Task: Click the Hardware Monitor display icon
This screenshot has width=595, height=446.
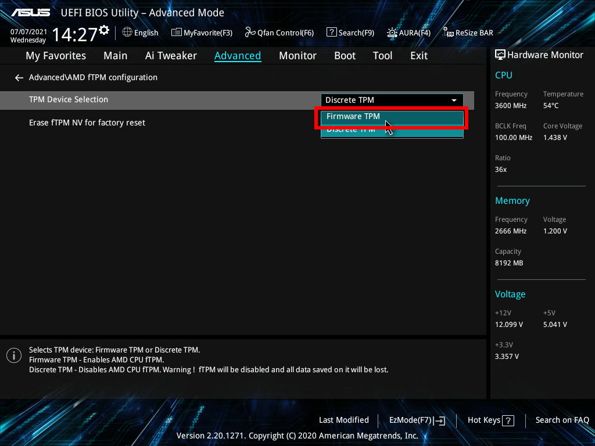Action: tap(500, 55)
